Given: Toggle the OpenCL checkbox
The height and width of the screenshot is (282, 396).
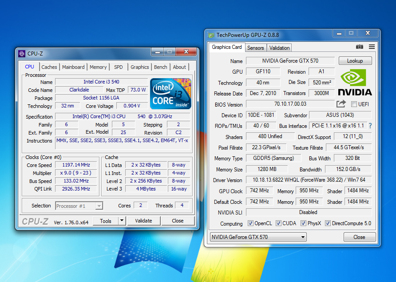Looking at the screenshot, I should coord(250,223).
